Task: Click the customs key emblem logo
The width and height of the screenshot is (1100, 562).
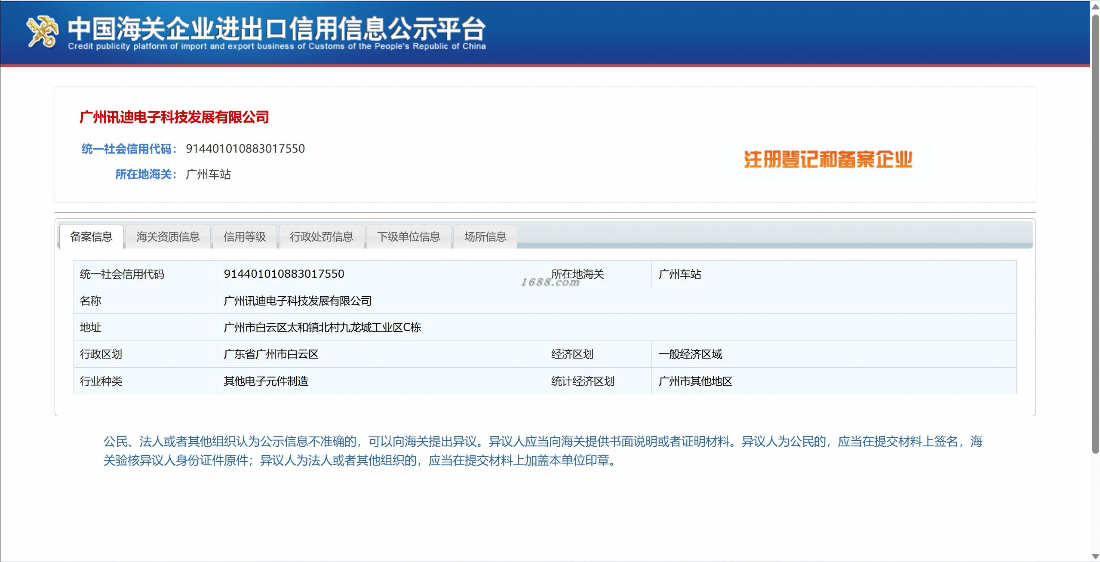Action: (x=42, y=31)
